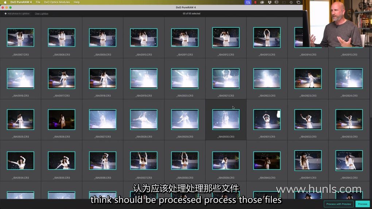Viewport: 372px width, 209px height.
Task: Open the Time Machine menu bar icon
Action: click(x=291, y=2)
